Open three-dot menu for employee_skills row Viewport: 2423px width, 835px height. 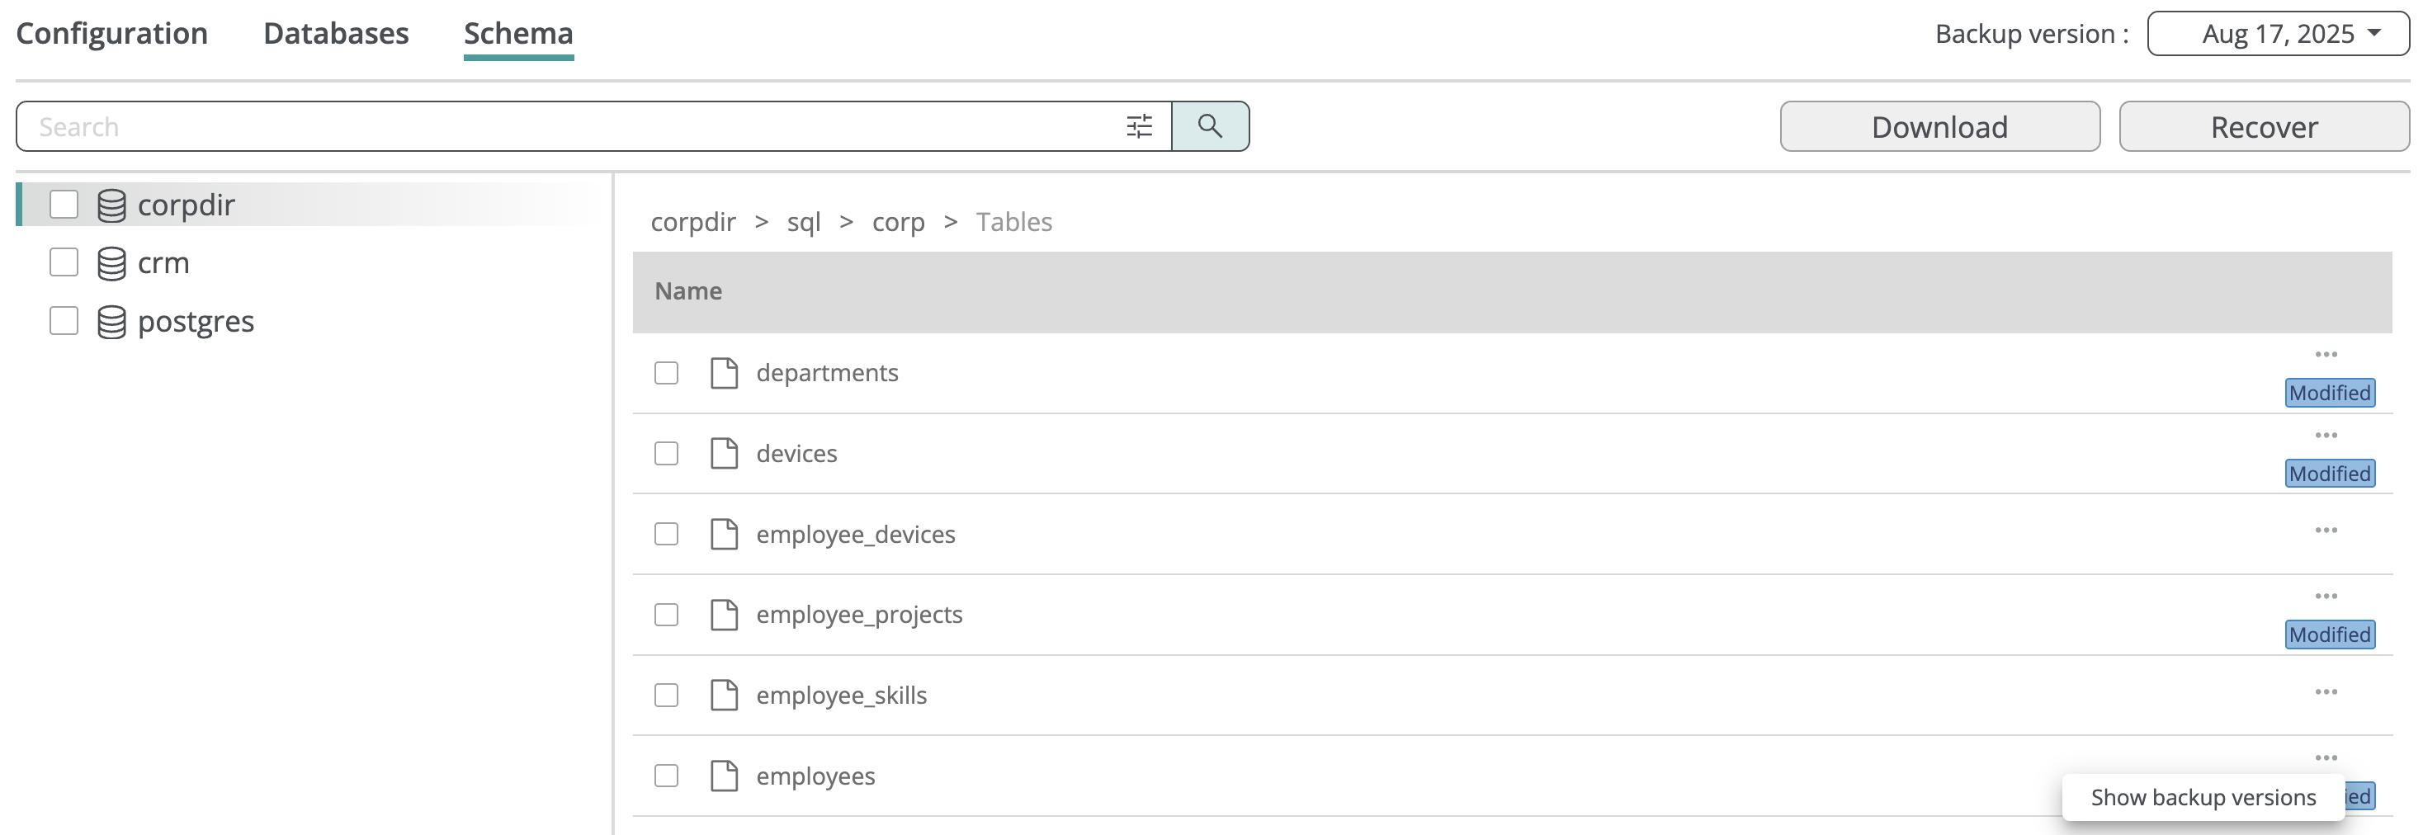point(2325,692)
